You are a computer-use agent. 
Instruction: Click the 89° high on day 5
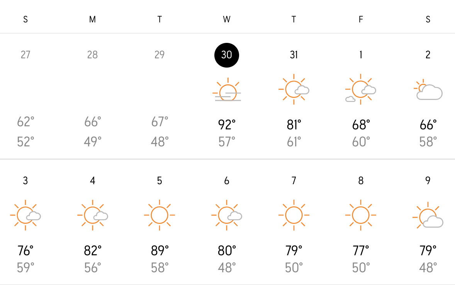click(160, 251)
